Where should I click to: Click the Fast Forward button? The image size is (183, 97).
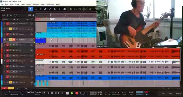point(56,93)
